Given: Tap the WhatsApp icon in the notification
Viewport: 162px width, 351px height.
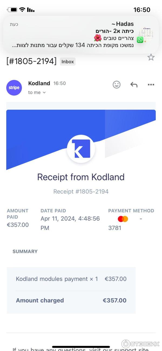Looking at the screenshot, I should pos(140,40).
